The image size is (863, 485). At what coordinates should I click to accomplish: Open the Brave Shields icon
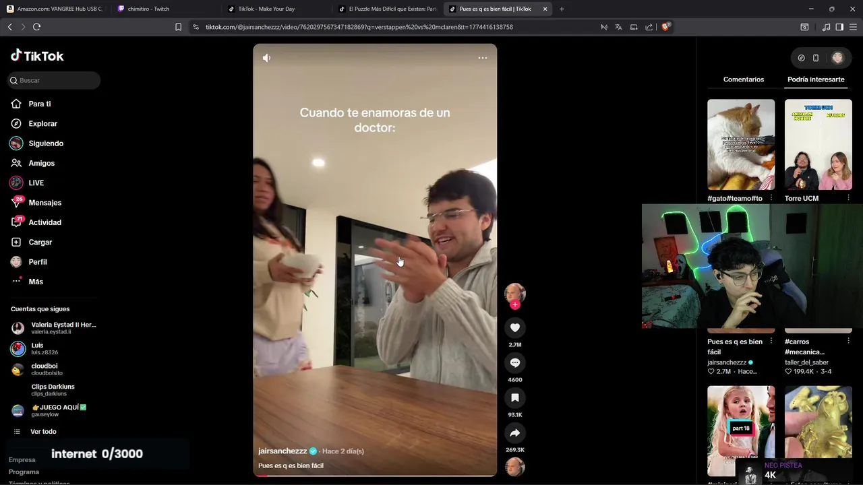click(x=666, y=27)
